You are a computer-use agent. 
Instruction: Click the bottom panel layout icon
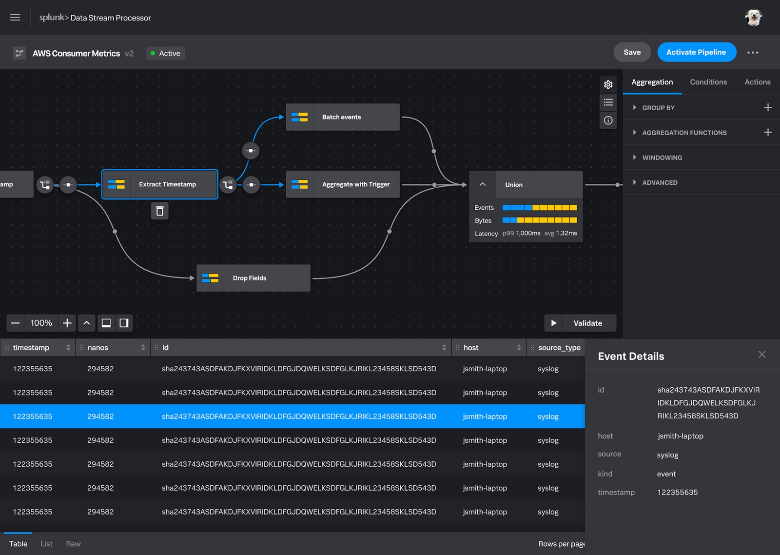coord(106,323)
